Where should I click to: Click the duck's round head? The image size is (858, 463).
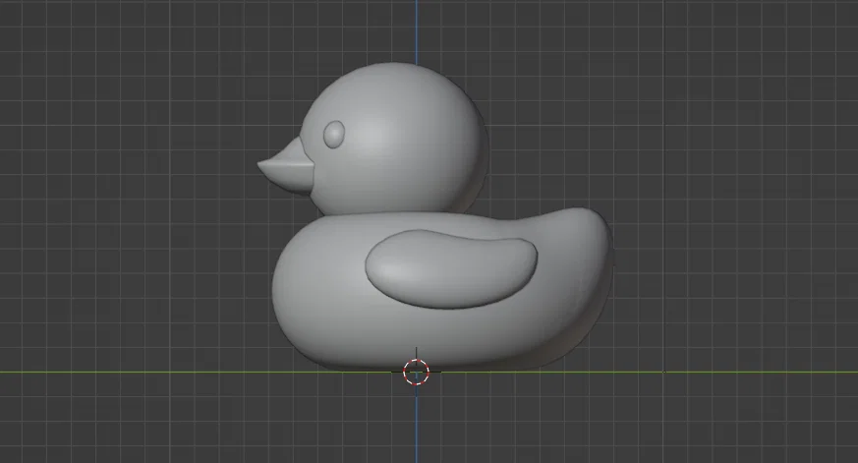[394, 139]
